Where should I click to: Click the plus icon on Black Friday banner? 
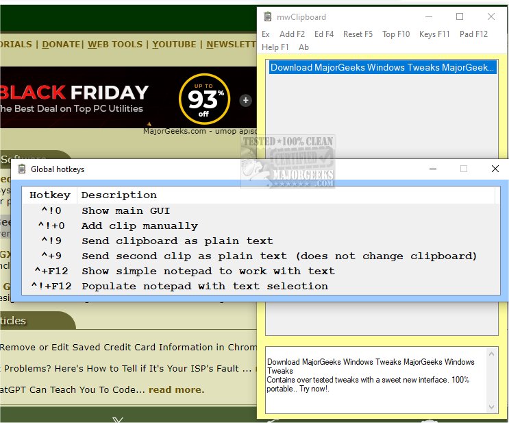pos(245,100)
